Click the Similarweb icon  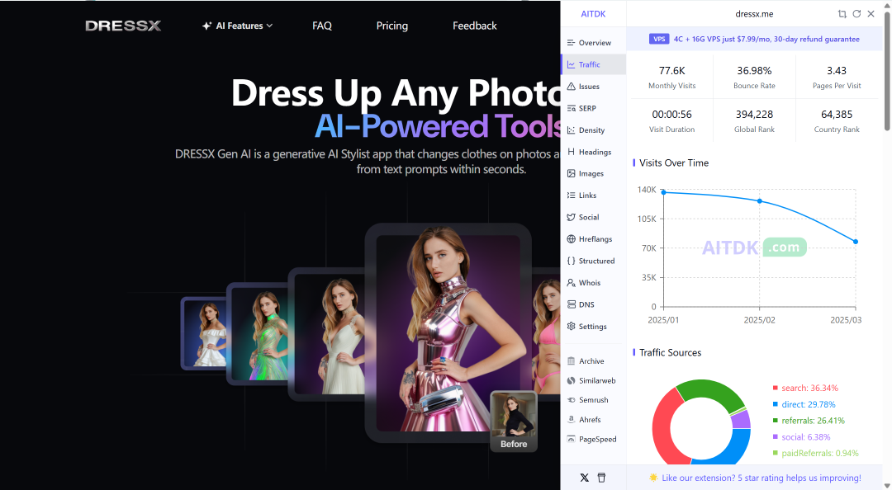[572, 380]
